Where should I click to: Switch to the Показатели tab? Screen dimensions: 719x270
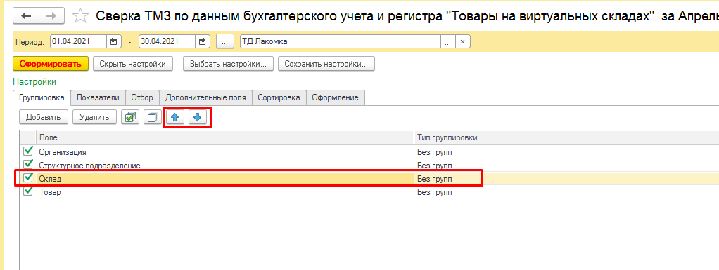coord(98,97)
